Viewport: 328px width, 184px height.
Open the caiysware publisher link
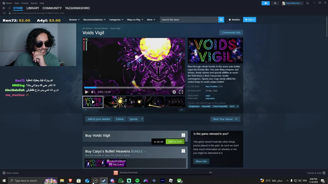point(210,98)
